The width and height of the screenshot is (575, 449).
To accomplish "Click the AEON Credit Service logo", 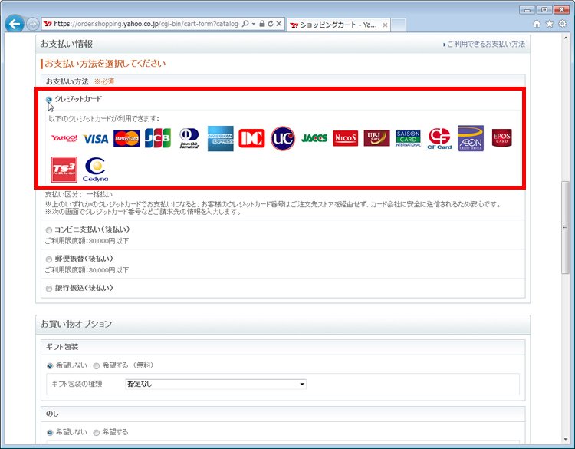I will point(471,138).
